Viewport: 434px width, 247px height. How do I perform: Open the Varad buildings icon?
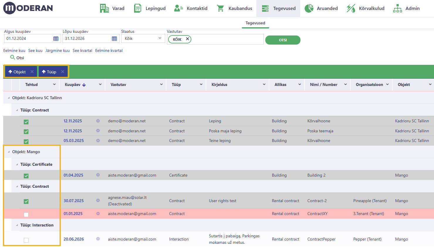pyautogui.click(x=104, y=8)
